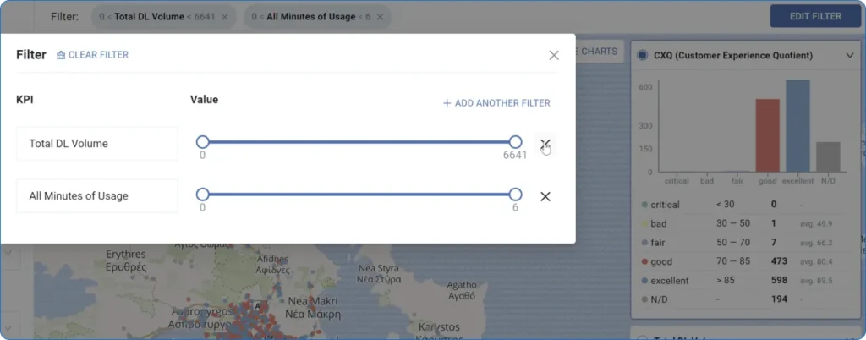Click the All Minutes of Usage maximum handle

(515, 195)
